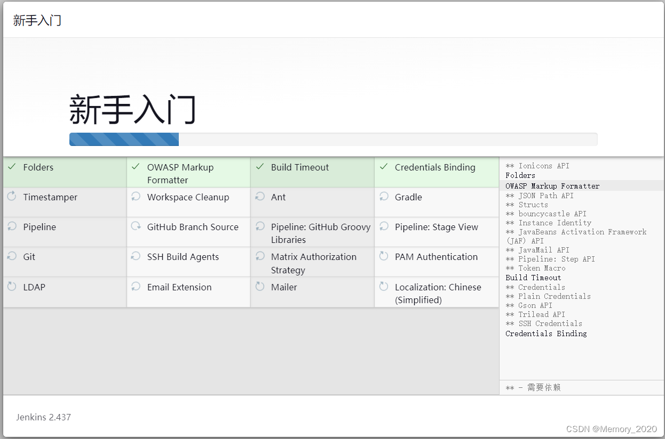The height and width of the screenshot is (439, 665).
Task: Select the Mailer plugin name
Action: coord(284,287)
